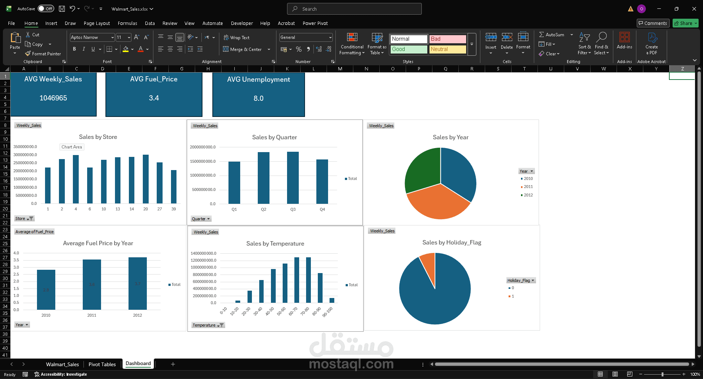Toggle Align Left
703x379 pixels.
pyautogui.click(x=161, y=49)
